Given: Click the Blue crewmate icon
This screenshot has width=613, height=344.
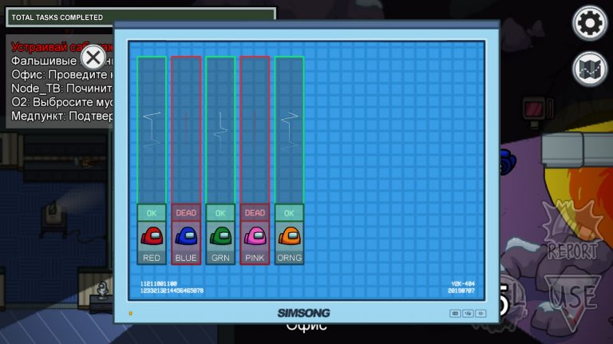Looking at the screenshot, I should (186, 236).
